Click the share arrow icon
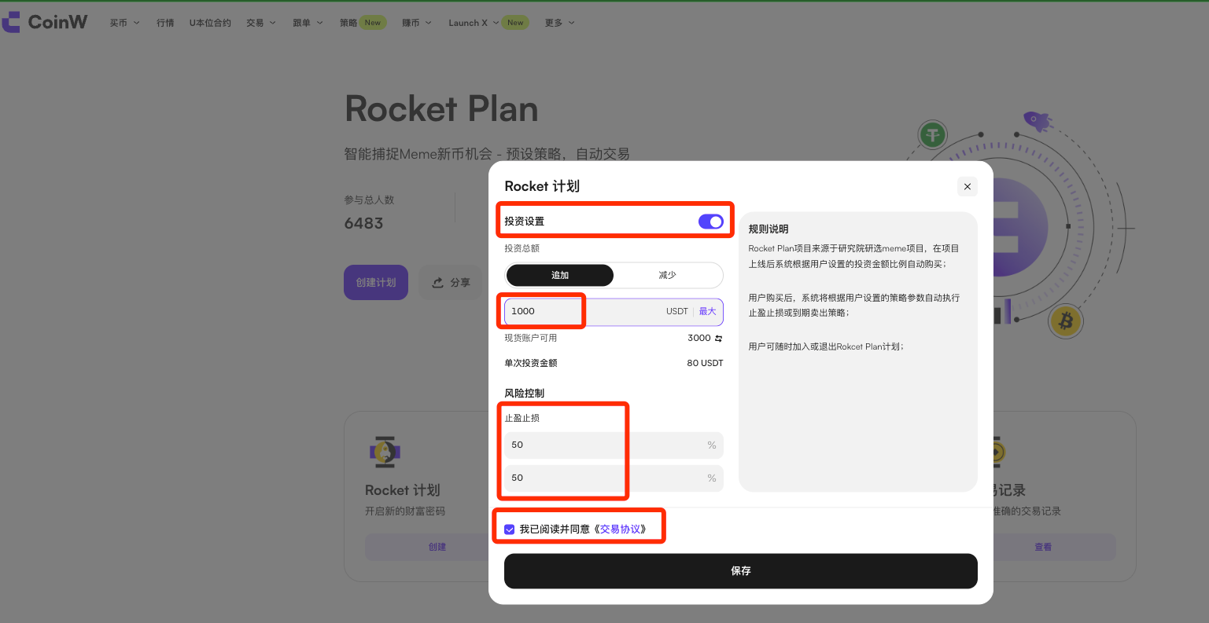 pos(437,283)
